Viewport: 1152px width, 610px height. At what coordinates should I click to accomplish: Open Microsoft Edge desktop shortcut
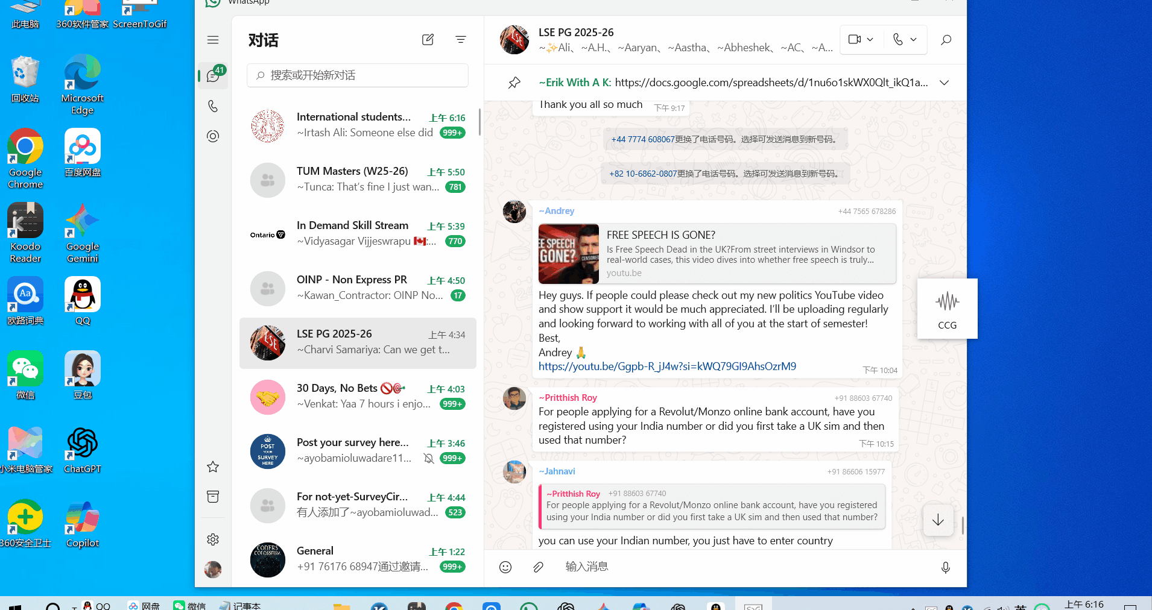(x=83, y=84)
